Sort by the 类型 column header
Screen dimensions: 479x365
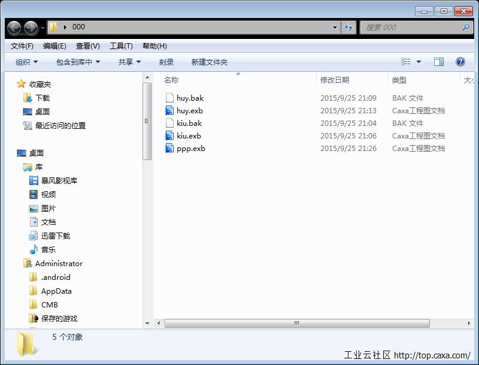(399, 80)
